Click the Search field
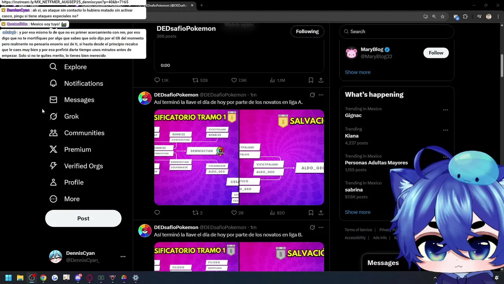Viewport: 504px width, 284px height. pos(397,32)
